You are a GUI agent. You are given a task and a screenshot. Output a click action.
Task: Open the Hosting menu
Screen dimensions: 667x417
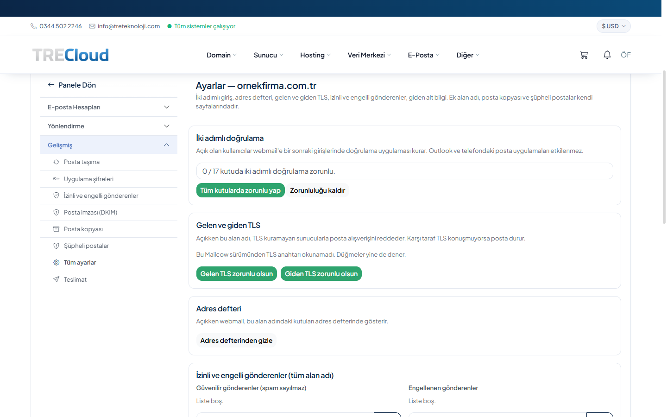coord(315,55)
